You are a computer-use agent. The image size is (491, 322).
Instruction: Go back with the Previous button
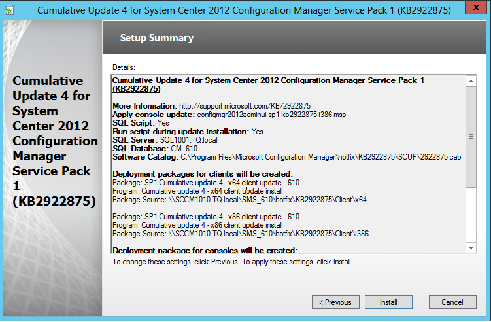[x=335, y=302]
